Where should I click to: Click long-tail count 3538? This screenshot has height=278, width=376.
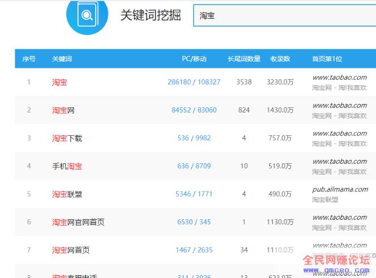[244, 82]
